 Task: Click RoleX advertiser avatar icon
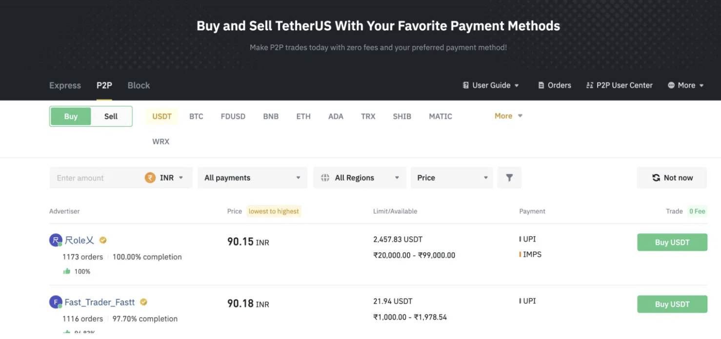[56, 240]
